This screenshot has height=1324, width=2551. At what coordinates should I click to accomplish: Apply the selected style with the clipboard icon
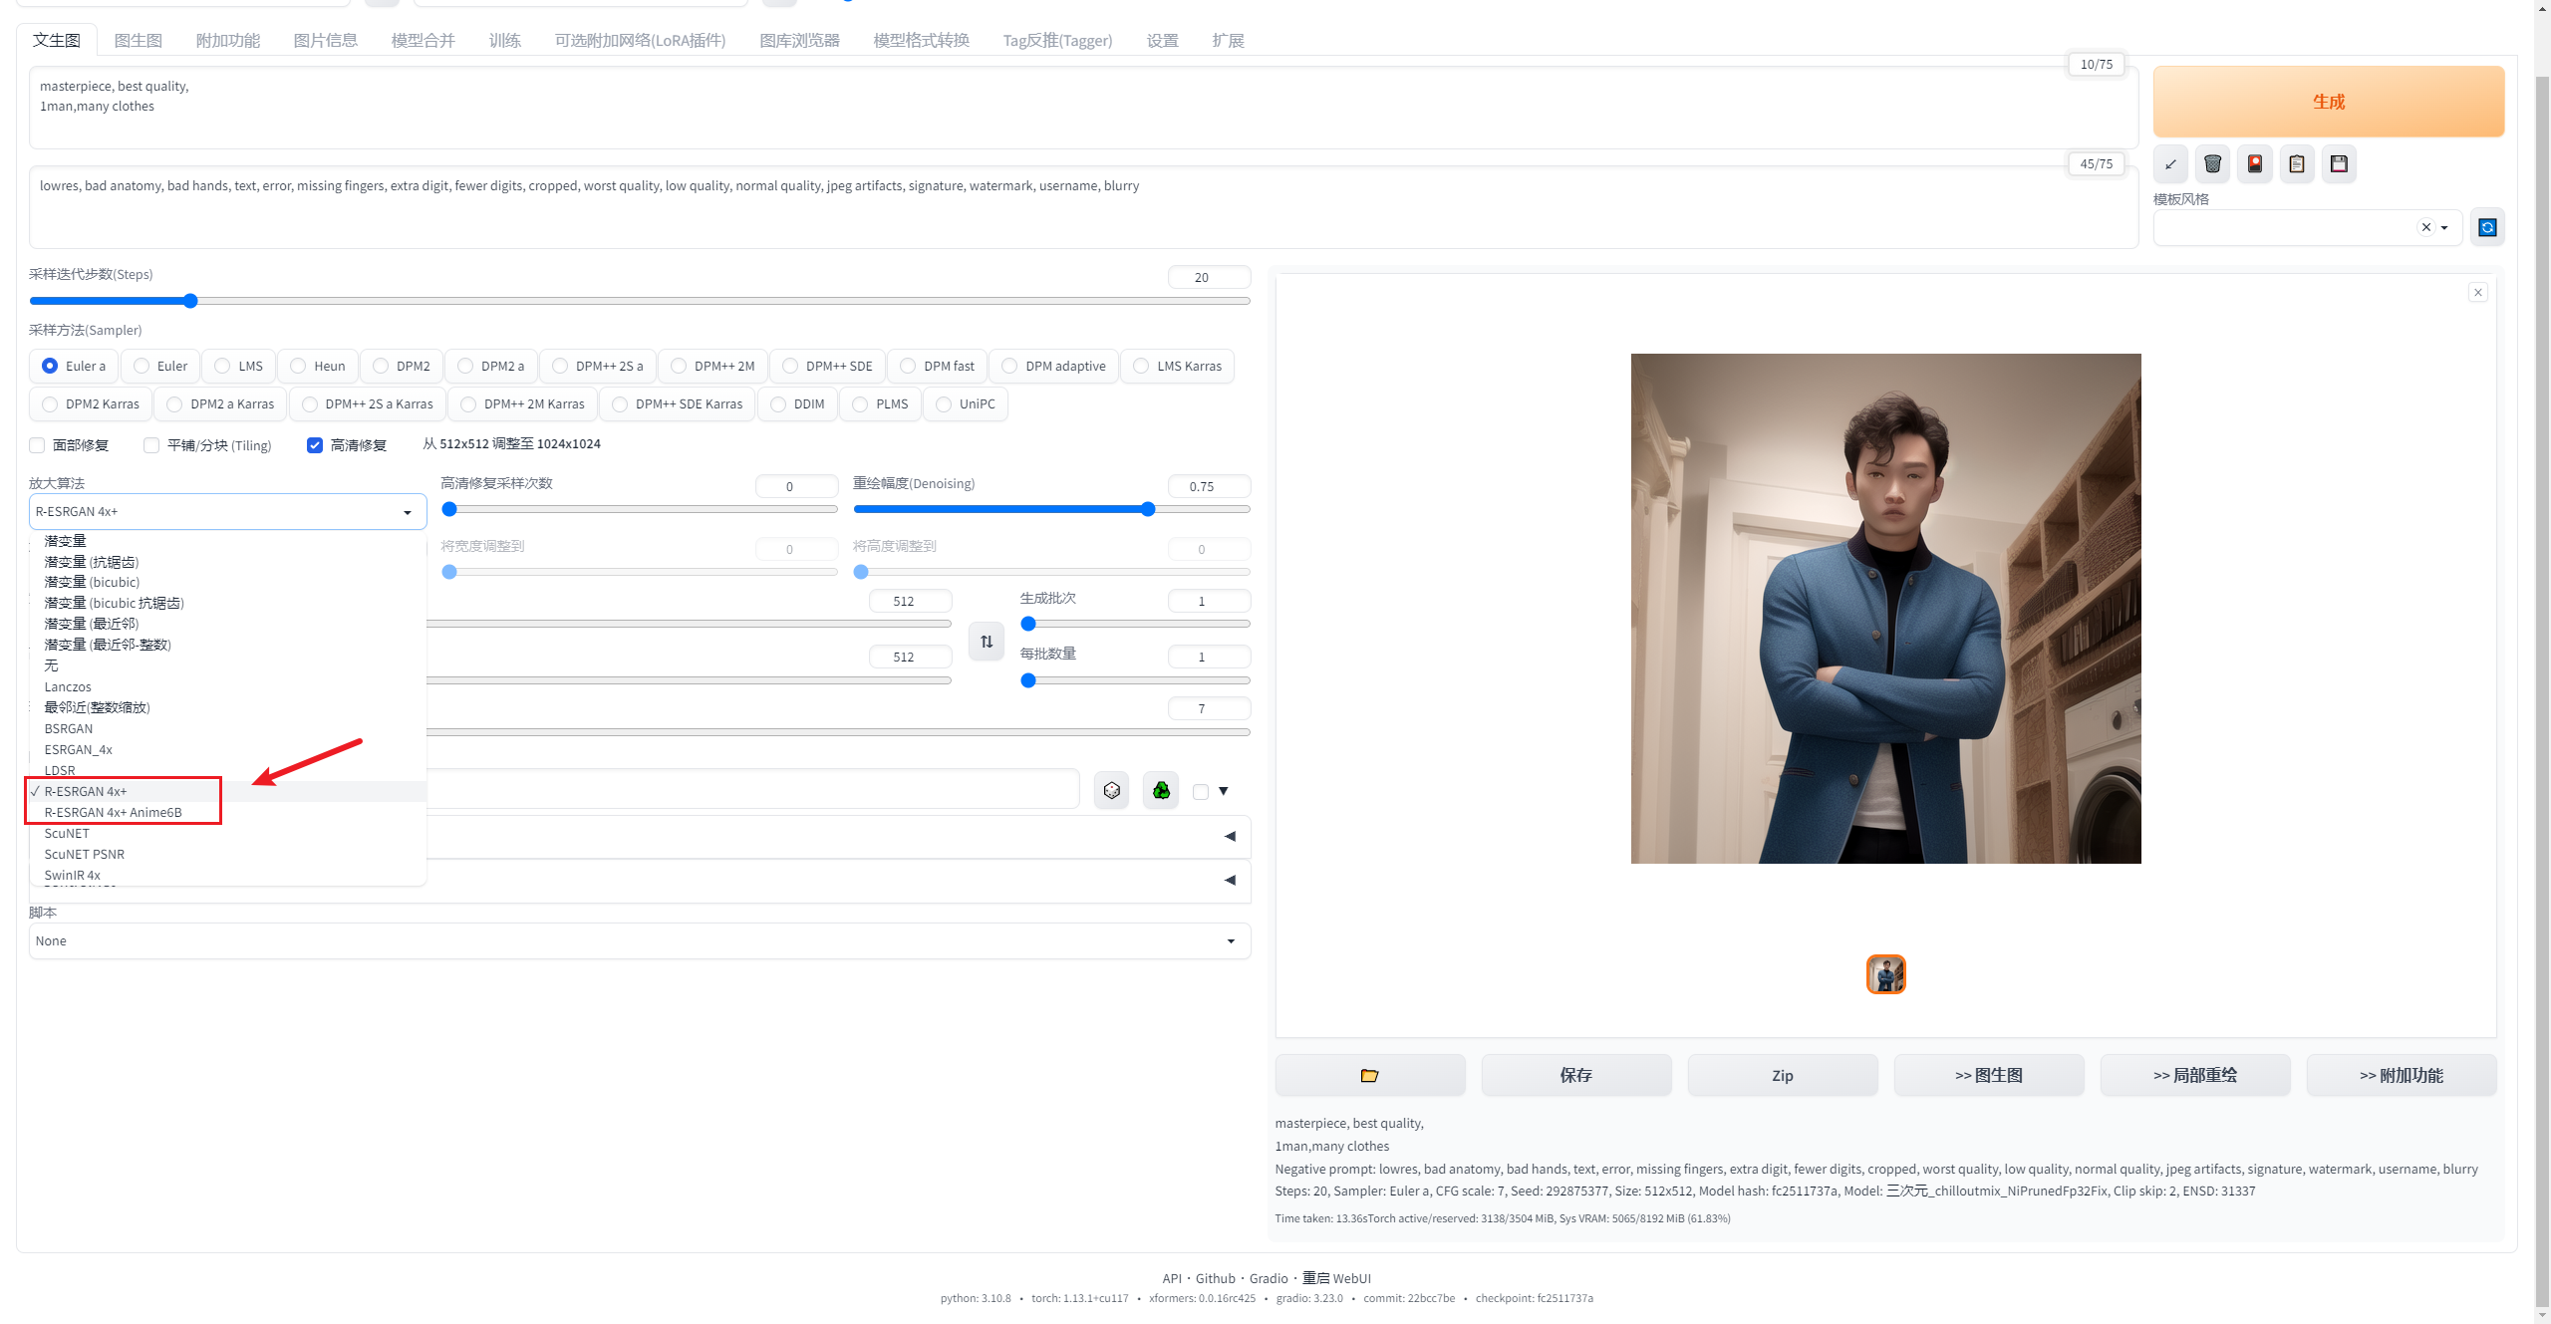tap(2297, 164)
